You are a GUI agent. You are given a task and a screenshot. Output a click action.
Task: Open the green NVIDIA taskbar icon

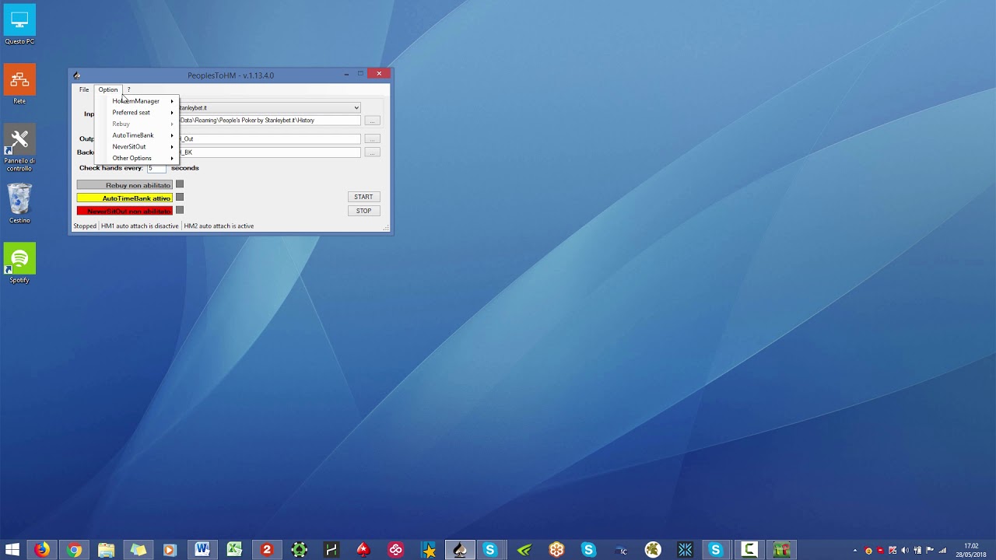[524, 550]
